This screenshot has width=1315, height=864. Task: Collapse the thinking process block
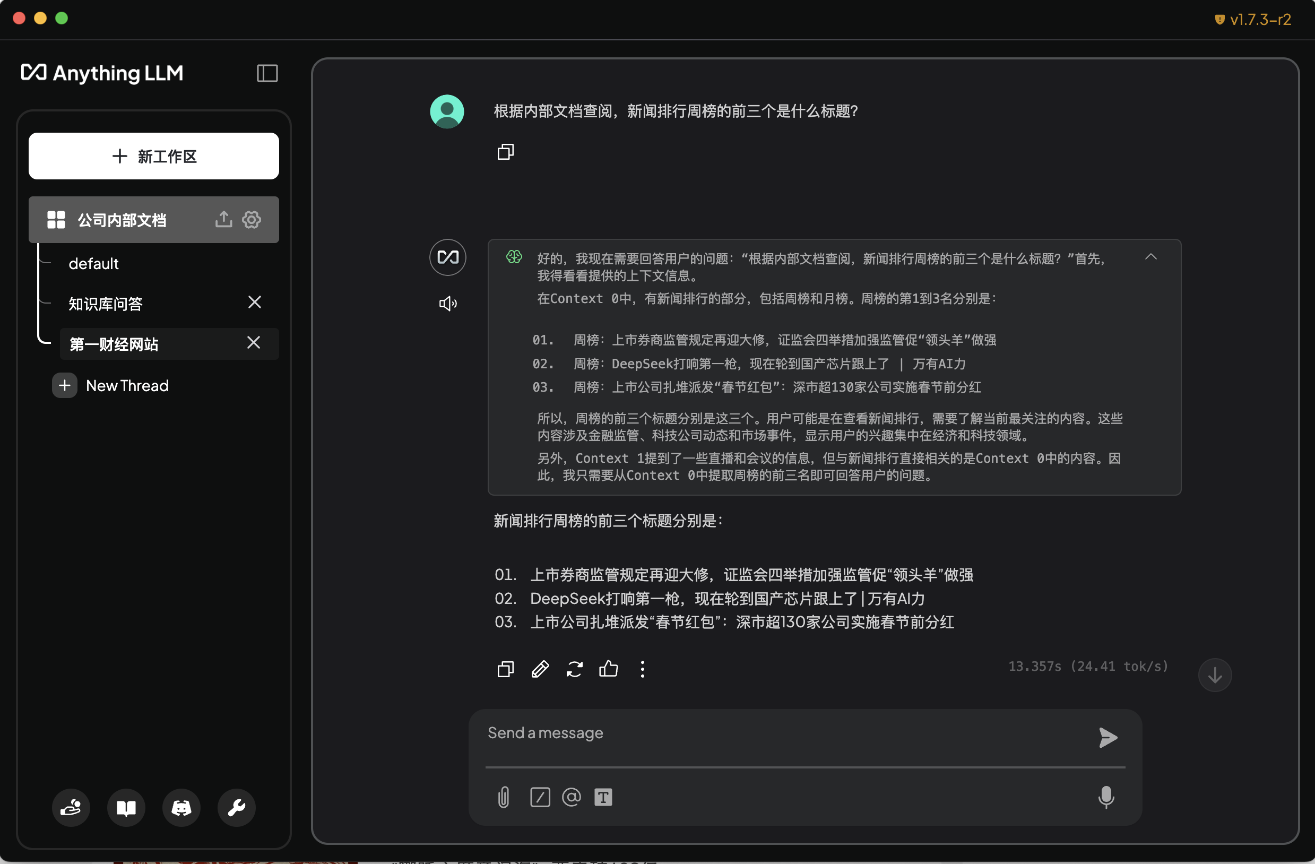click(x=1151, y=257)
